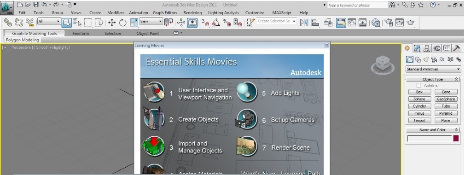
Task: Click the Pyramid button
Action: click(x=446, y=113)
